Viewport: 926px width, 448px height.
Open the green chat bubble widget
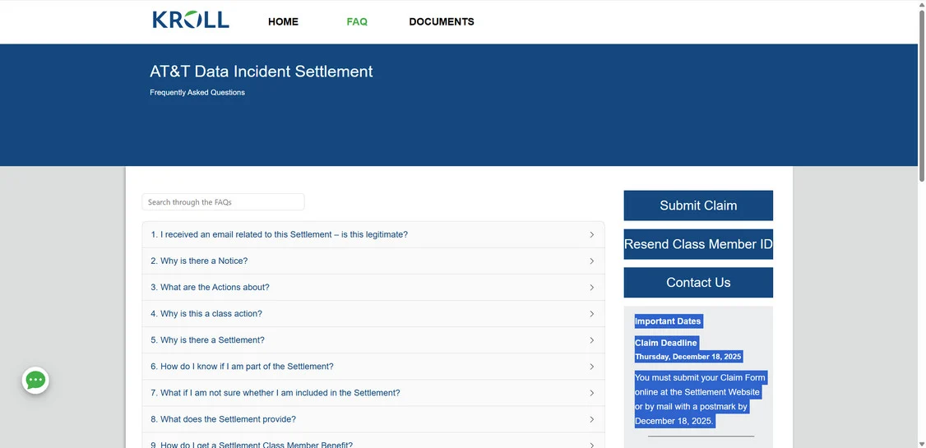35,380
